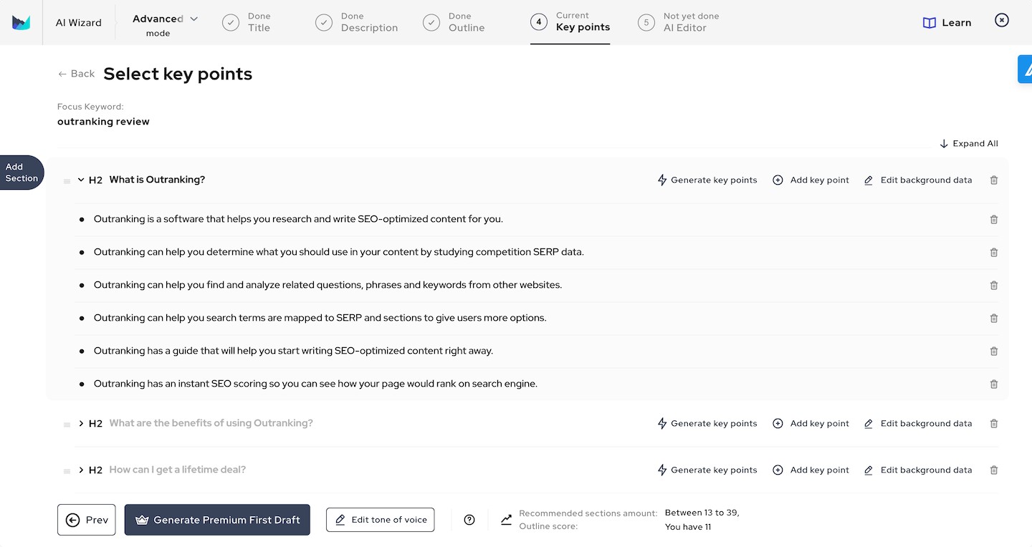Click the Done checkmark on Outline step
This screenshot has height=547, width=1032.
431,23
